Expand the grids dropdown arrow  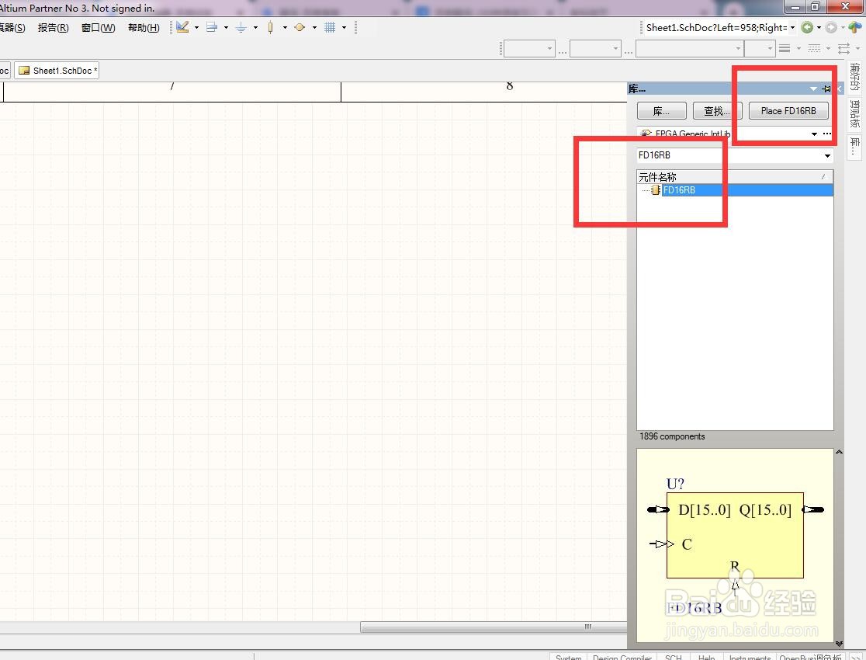coord(344,27)
